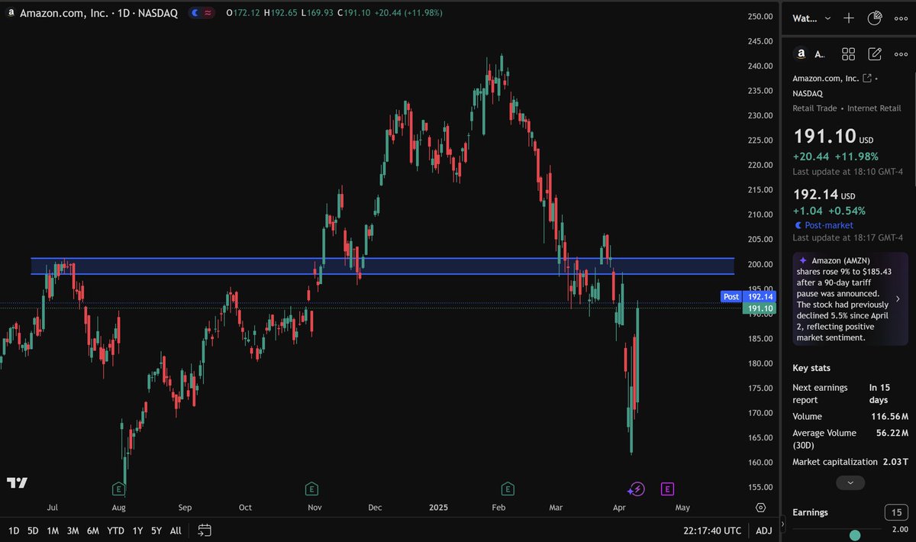This screenshot has width=916, height=542.
Task: Click the 191.10 USD last price
Action: (833, 137)
